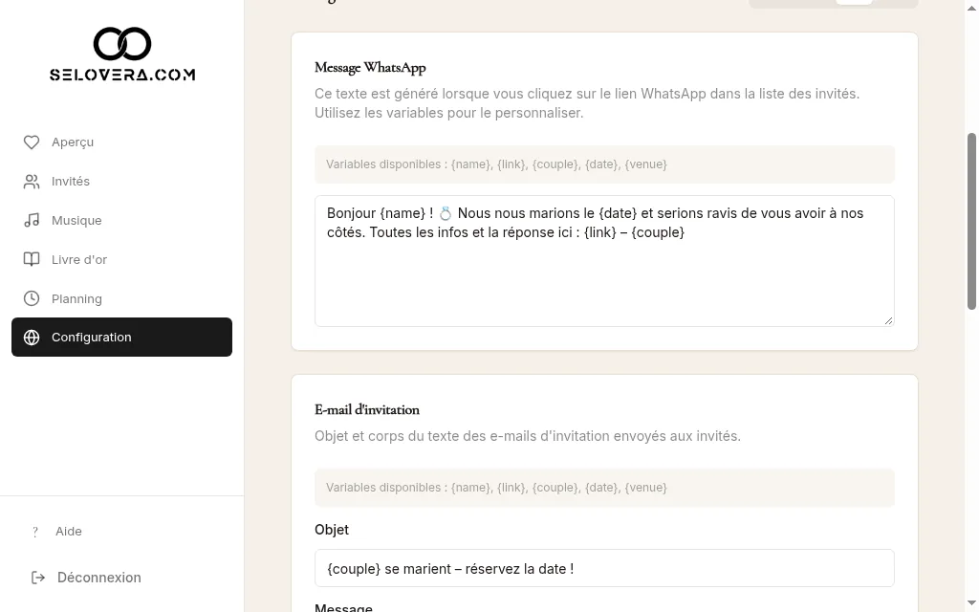Go to the Invités page

121,182
